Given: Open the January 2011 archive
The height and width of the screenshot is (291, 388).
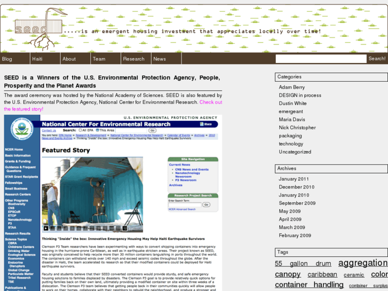Looking at the screenshot, I should (x=294, y=179).
